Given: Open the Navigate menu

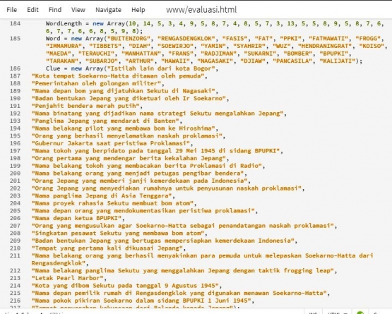Looking at the screenshot, I should 108,10.
